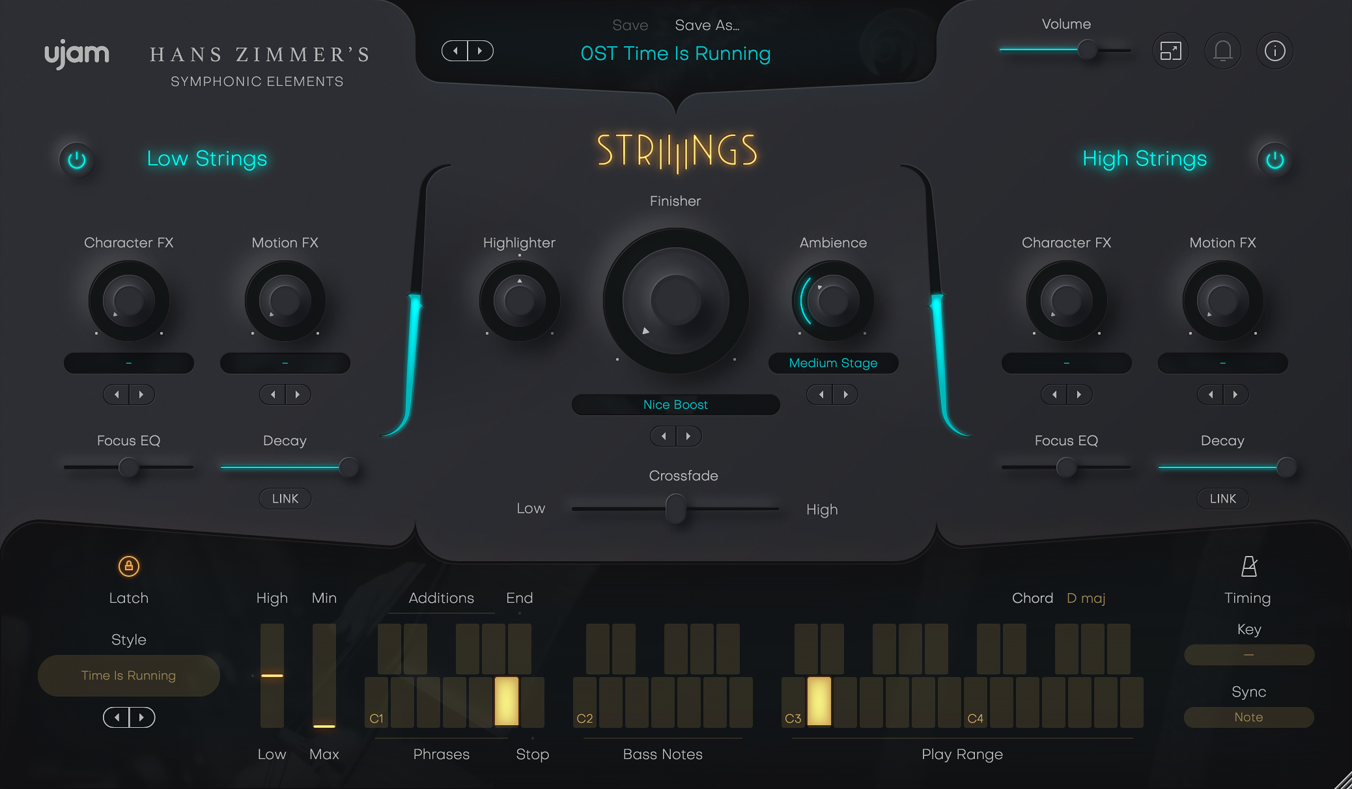Power off the Low Strings section

point(76,160)
